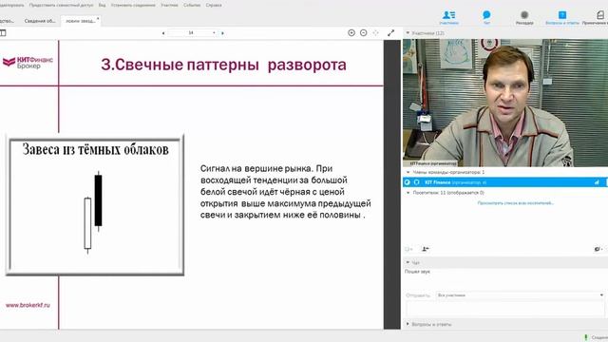Open the Вопросы и ответы toolbar icon

(561, 17)
